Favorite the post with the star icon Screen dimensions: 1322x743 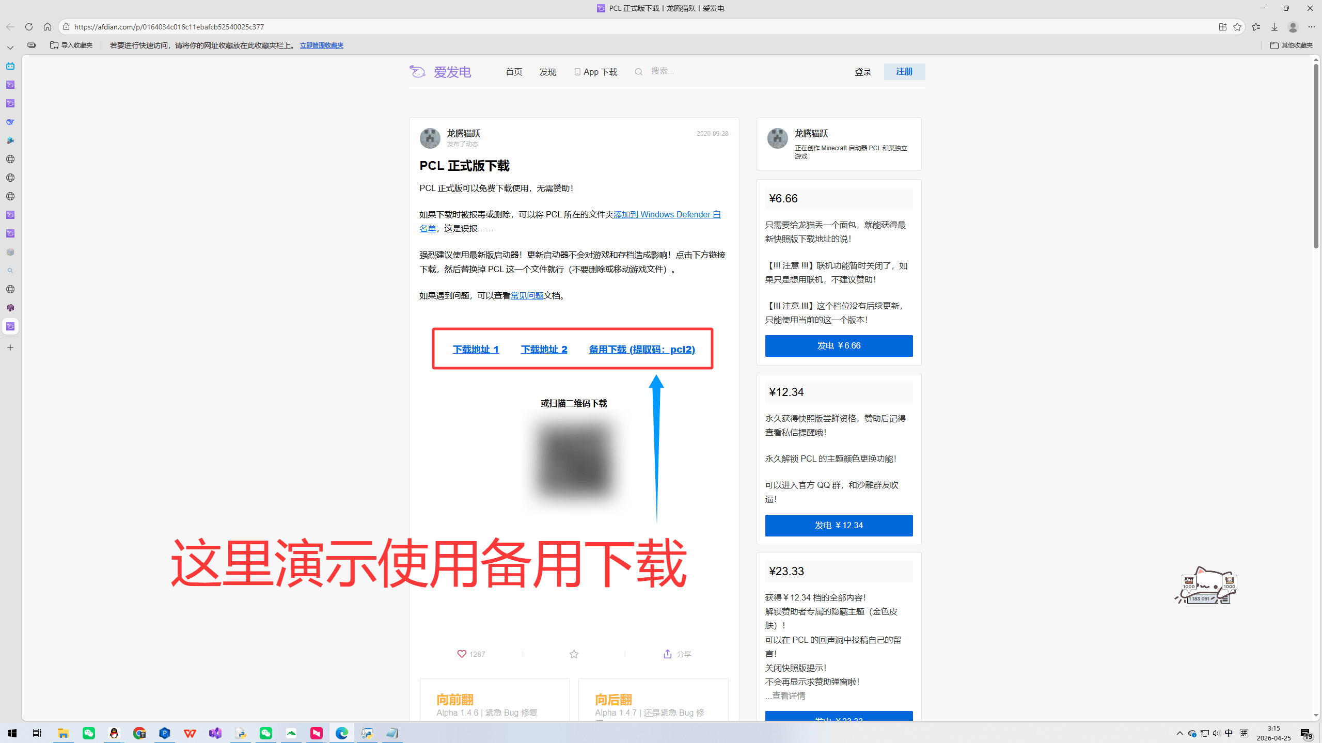click(574, 654)
